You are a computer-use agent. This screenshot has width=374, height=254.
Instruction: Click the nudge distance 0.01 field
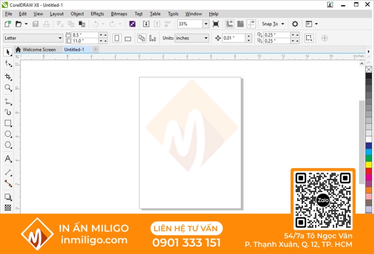(x=233, y=38)
